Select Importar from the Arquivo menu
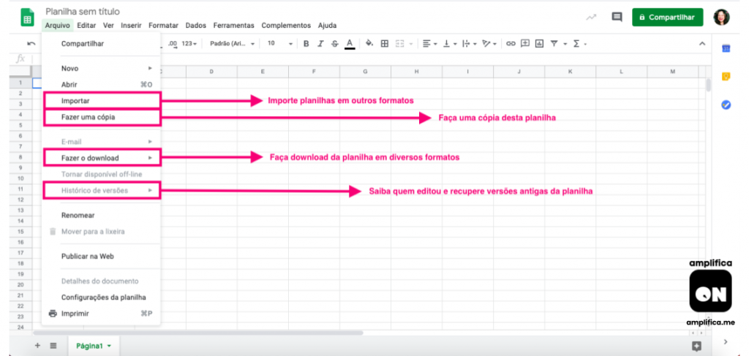Screen dimensions: 749x356 point(101,101)
